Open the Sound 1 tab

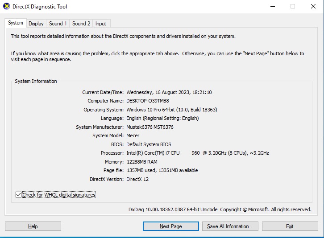[58, 24]
